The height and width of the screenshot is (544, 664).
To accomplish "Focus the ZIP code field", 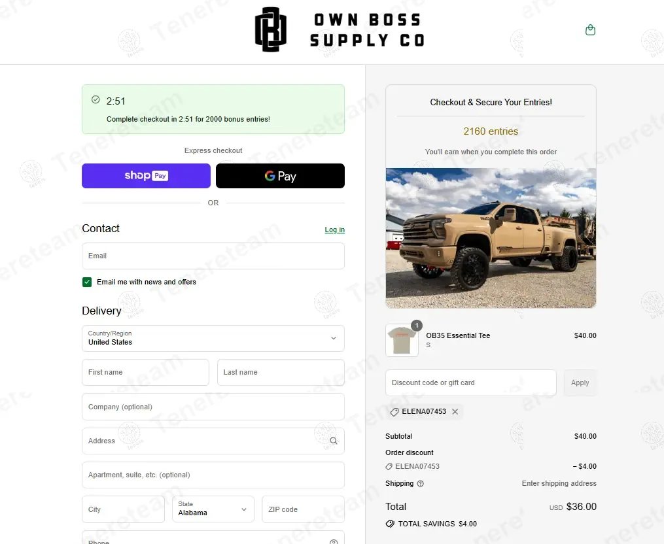I will point(303,509).
